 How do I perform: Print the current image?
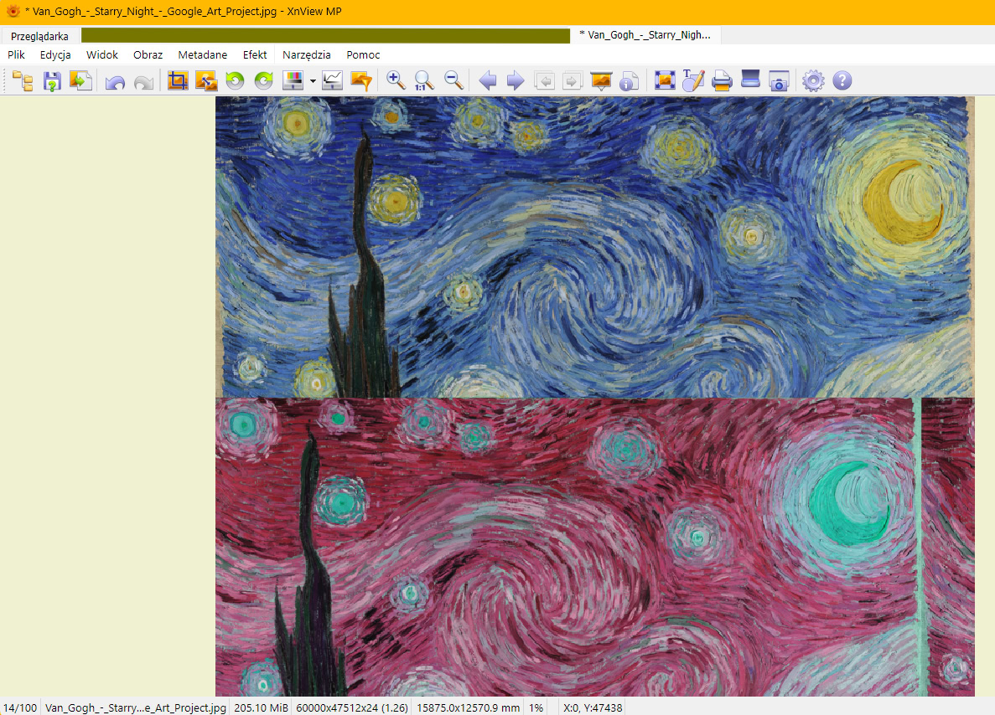(722, 81)
